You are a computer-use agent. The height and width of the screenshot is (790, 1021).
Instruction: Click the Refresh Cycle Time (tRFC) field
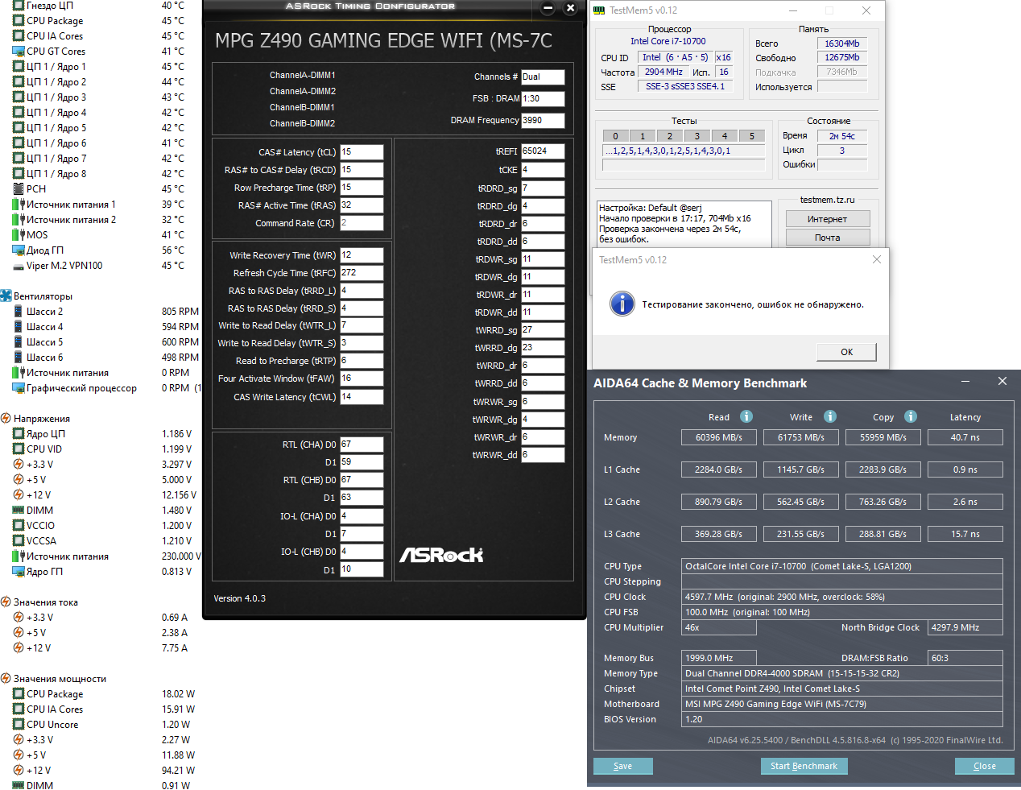(362, 273)
